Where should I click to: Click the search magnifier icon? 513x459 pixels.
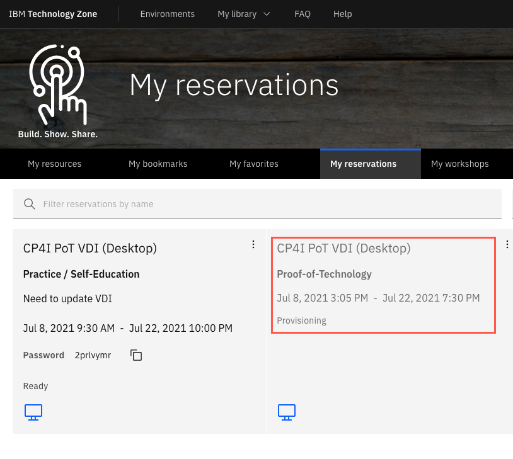click(x=30, y=204)
